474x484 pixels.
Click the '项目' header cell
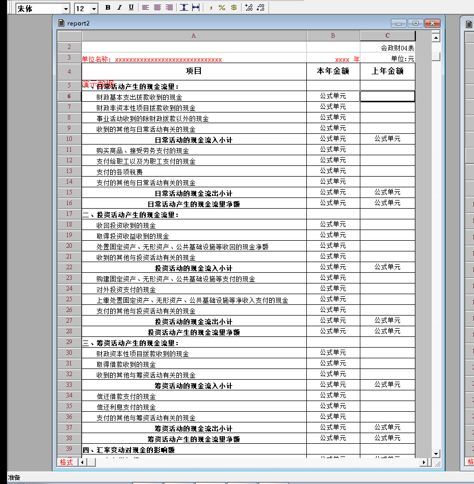(194, 71)
